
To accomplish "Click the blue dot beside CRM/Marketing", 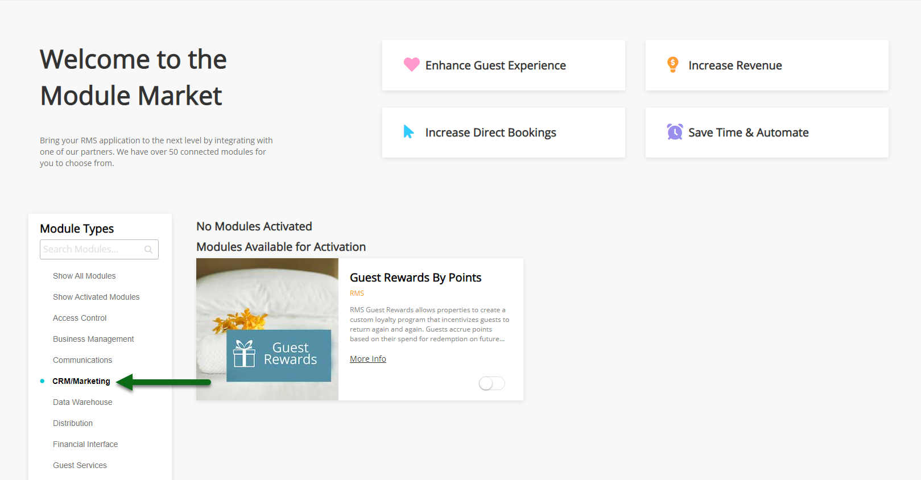I will pos(42,380).
